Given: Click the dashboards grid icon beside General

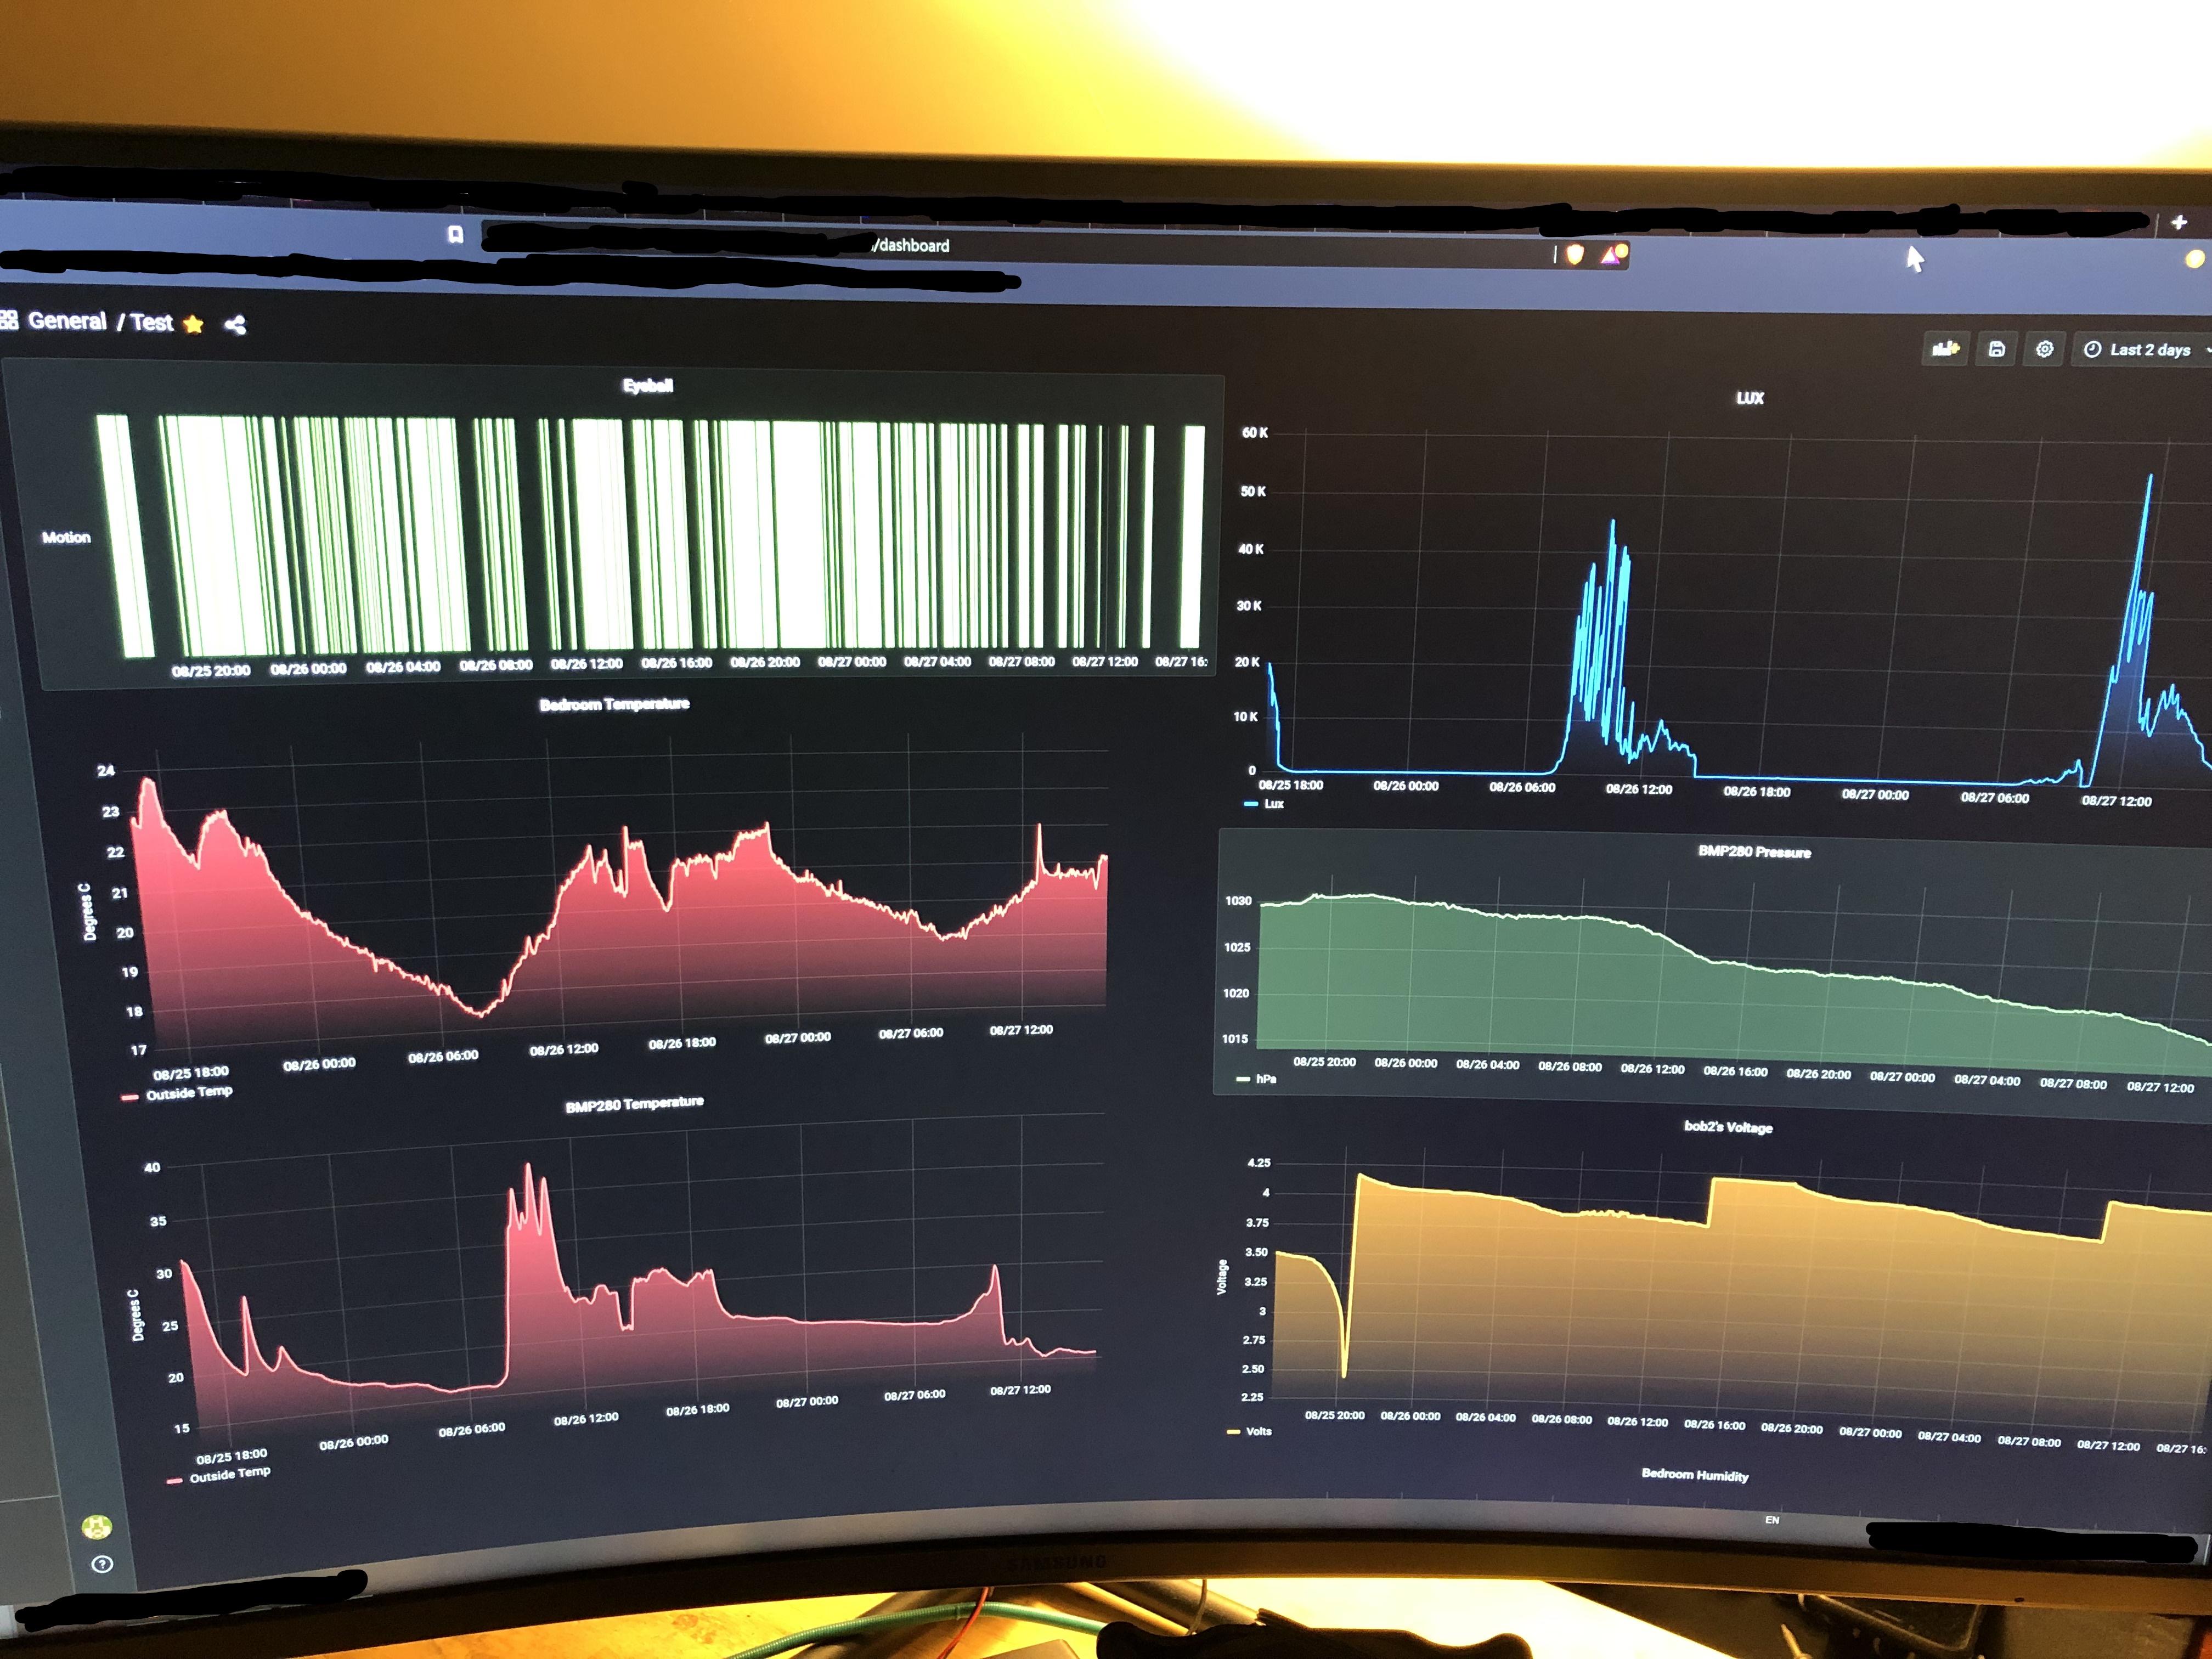Looking at the screenshot, I should coord(9,320).
